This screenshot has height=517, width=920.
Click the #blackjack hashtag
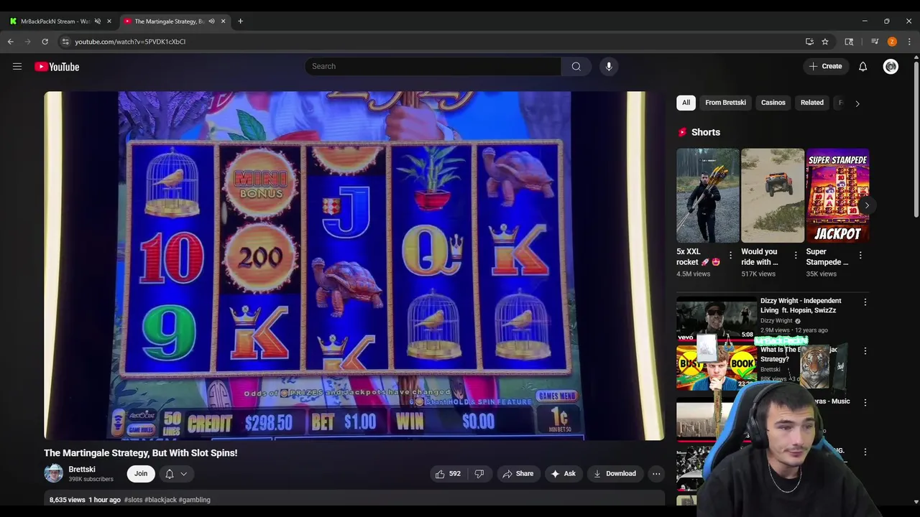(x=160, y=500)
